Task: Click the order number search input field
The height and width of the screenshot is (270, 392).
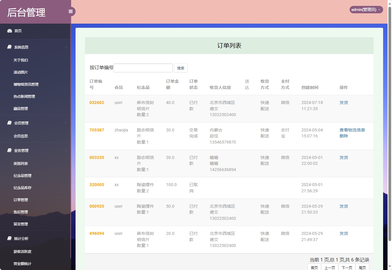Action: [x=143, y=68]
